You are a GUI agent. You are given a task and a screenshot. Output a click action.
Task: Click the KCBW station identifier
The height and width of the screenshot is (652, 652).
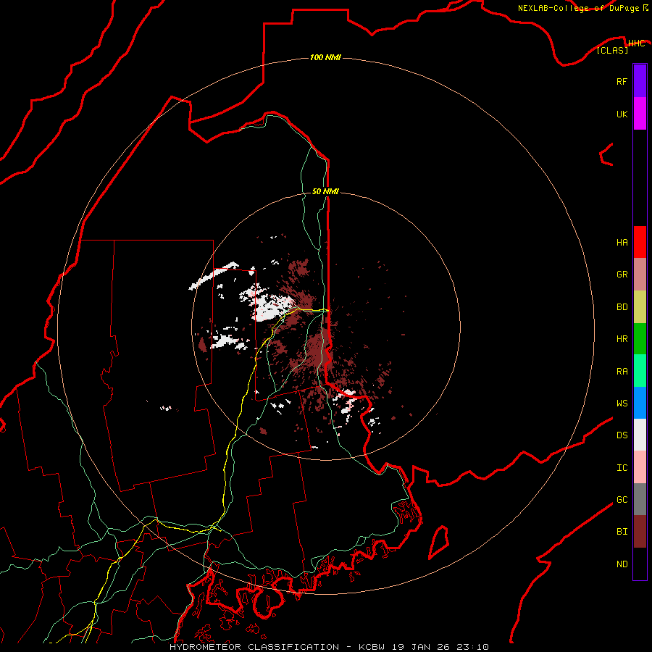(372, 647)
